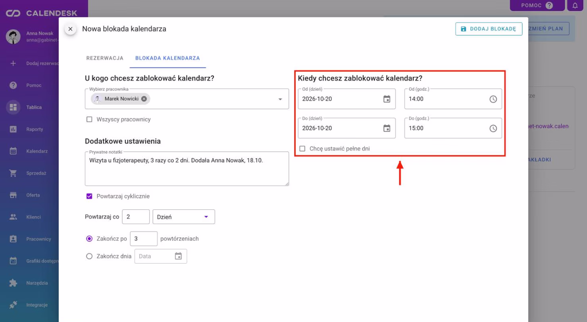
Task: Open the Do (godz.) clock icon
Action: [493, 128]
